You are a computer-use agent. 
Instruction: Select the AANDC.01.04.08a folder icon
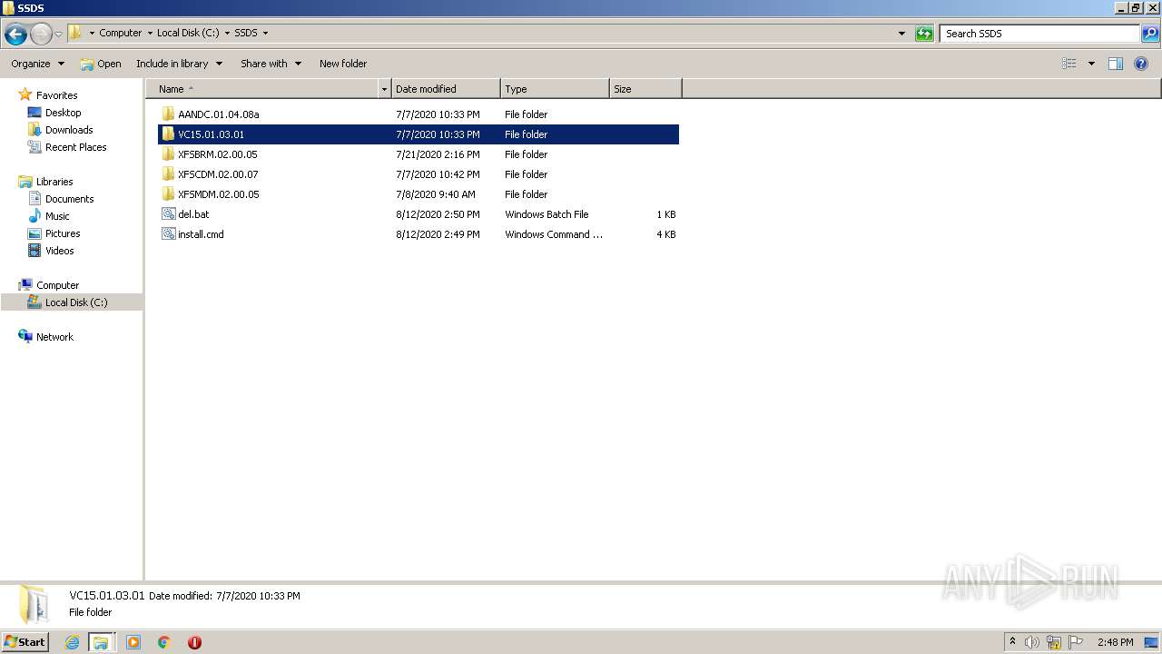tap(168, 114)
